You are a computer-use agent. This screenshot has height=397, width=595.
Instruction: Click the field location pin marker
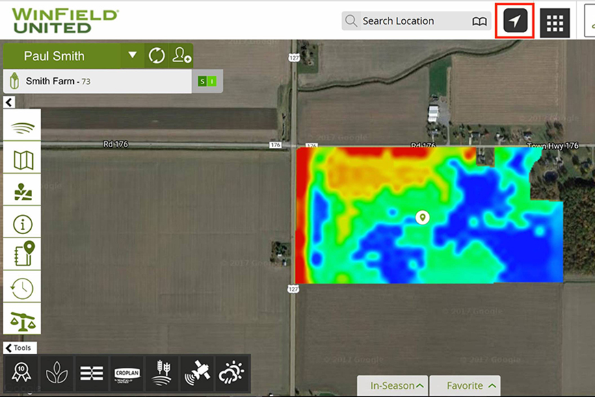pyautogui.click(x=423, y=217)
